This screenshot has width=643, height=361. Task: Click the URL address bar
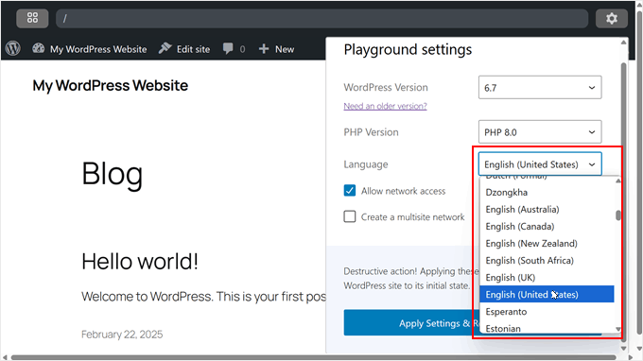pyautogui.click(x=321, y=18)
